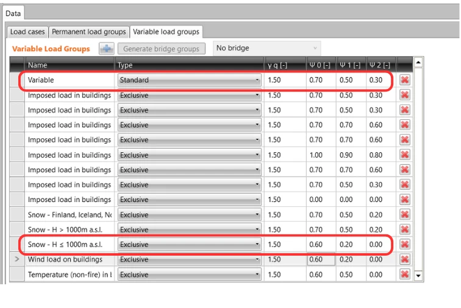Delete the Variable load group row
This screenshot has height=308, width=461.
[405, 80]
